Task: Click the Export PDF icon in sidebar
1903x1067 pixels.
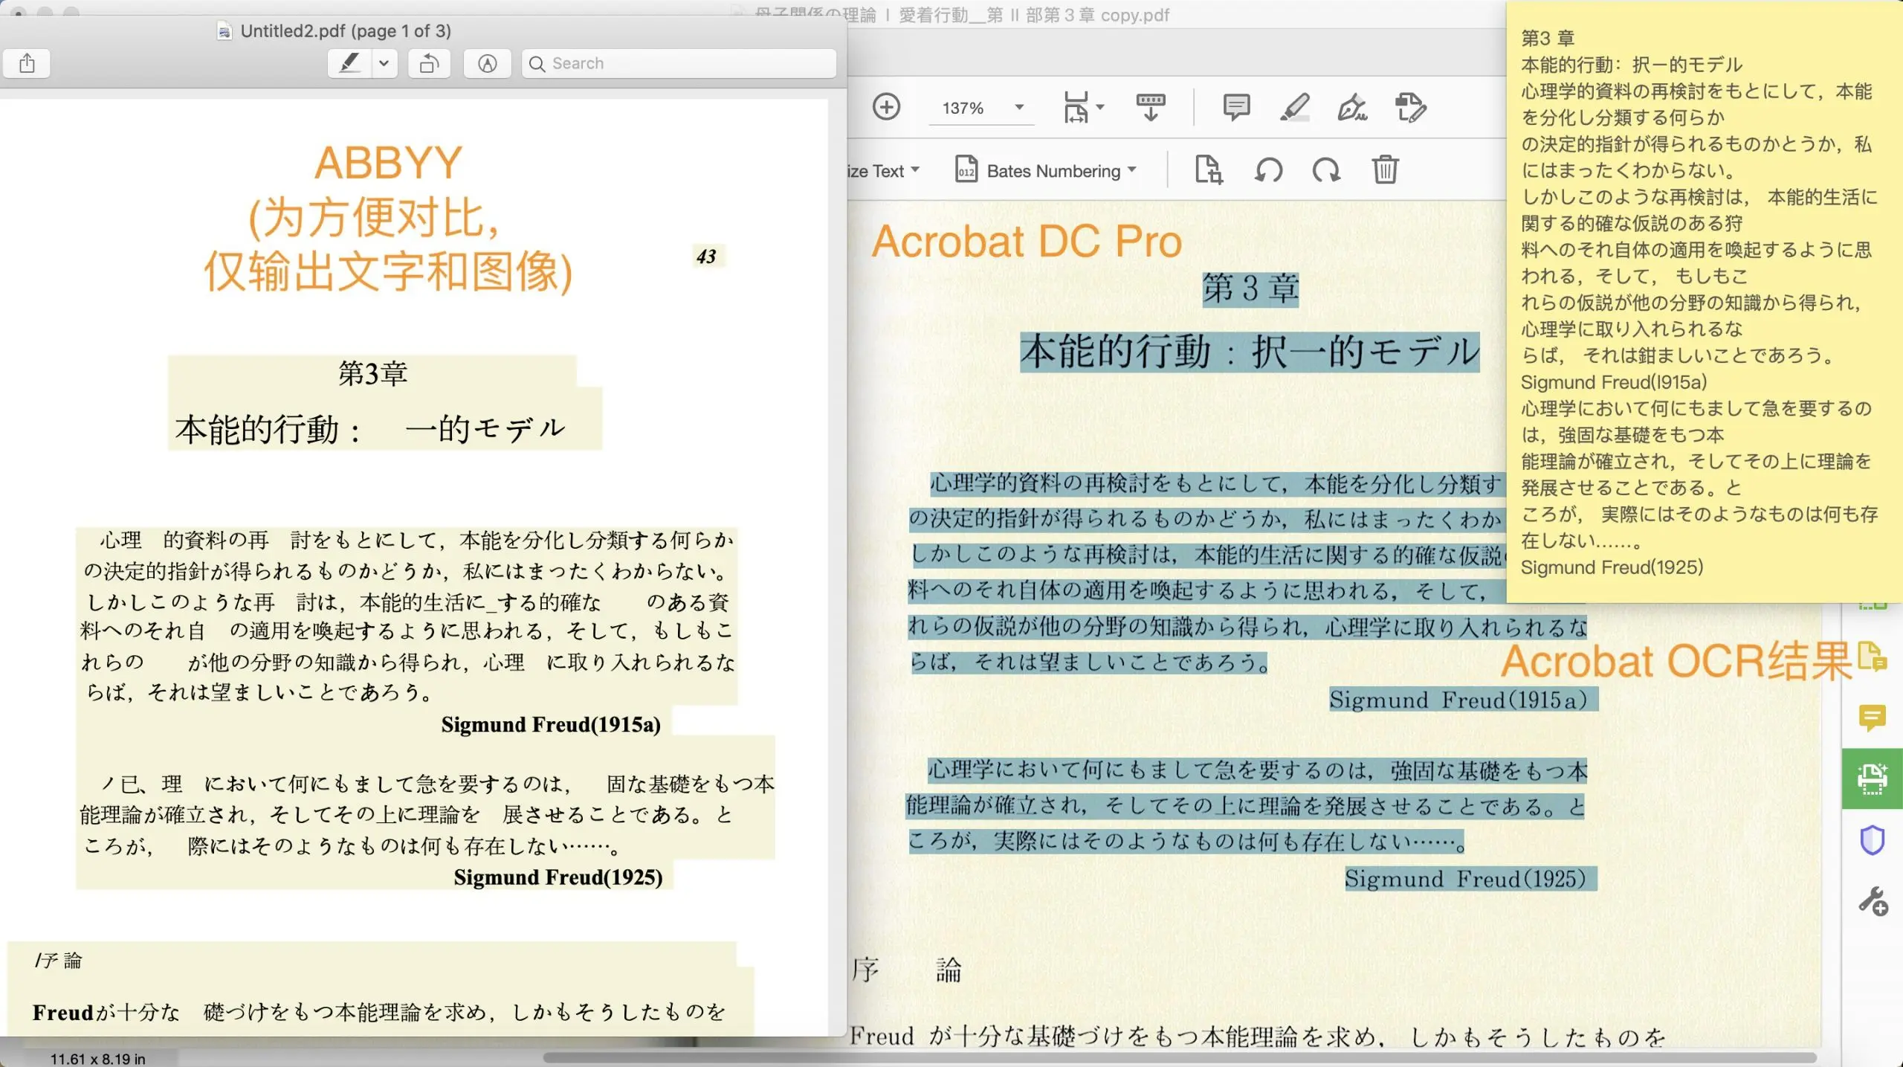Action: click(1872, 656)
